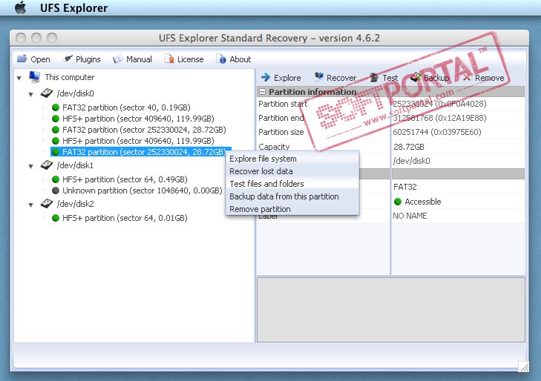Click the Open folder icon
The height and width of the screenshot is (381, 541).
tap(22, 59)
